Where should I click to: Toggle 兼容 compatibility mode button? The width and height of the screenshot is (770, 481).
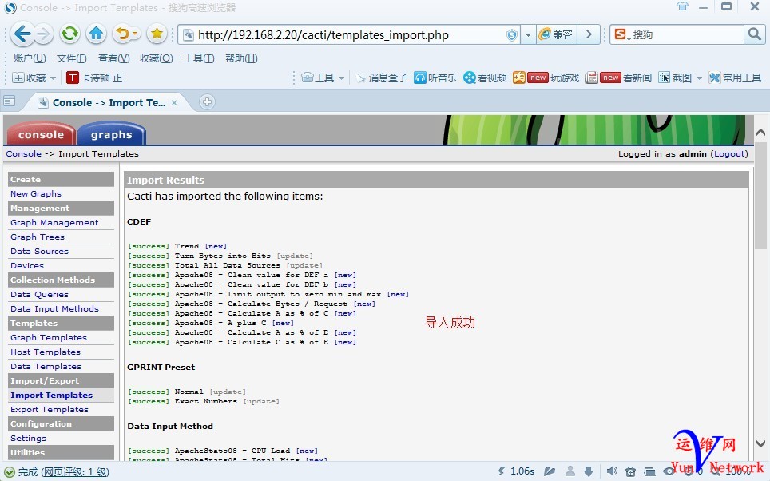[556, 35]
